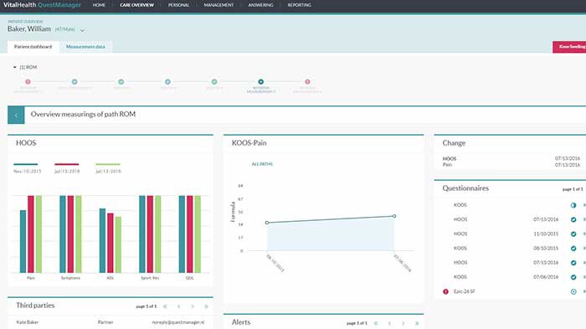The width and height of the screenshot is (586, 329).
Task: Click the Third parties panel heading
Action: (x=35, y=306)
